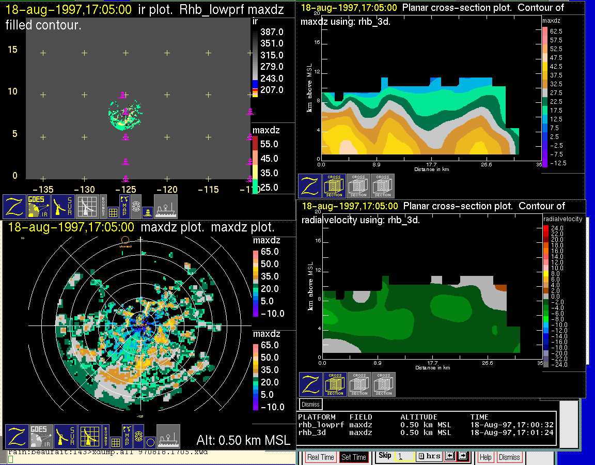
Task: Click the GOES IR satellite icon in top-left toolbar
Action: [39, 207]
